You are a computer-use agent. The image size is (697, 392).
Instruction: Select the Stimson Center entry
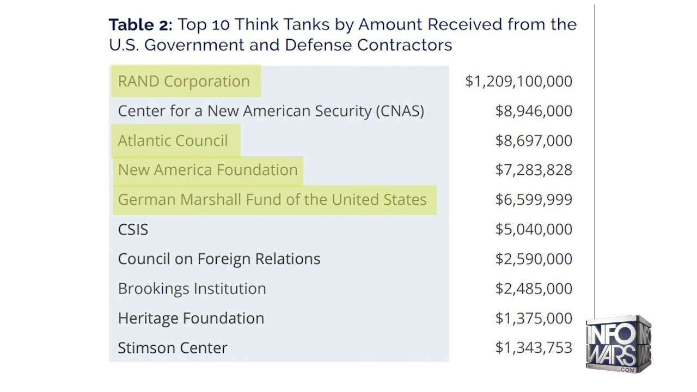coord(173,348)
